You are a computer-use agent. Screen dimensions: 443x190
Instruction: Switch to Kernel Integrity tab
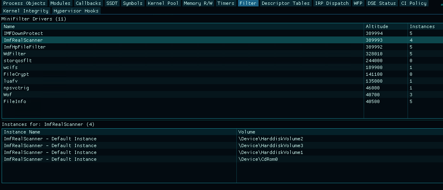pos(26,11)
